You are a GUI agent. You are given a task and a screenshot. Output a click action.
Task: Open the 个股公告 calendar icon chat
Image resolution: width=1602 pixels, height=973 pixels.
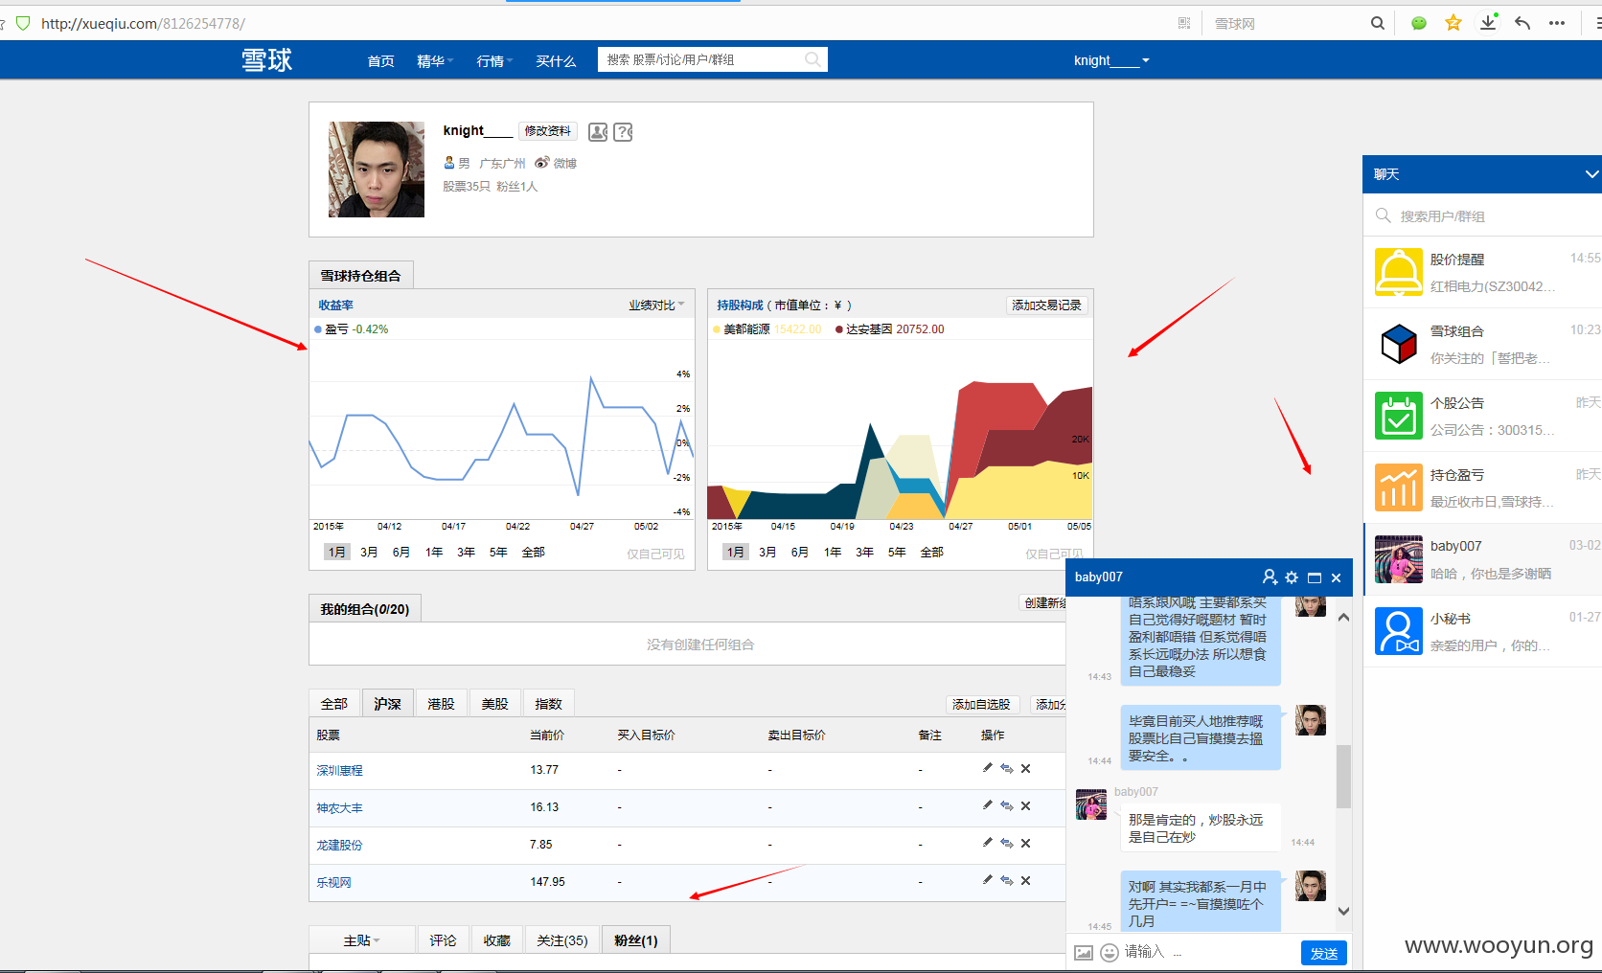click(x=1399, y=416)
